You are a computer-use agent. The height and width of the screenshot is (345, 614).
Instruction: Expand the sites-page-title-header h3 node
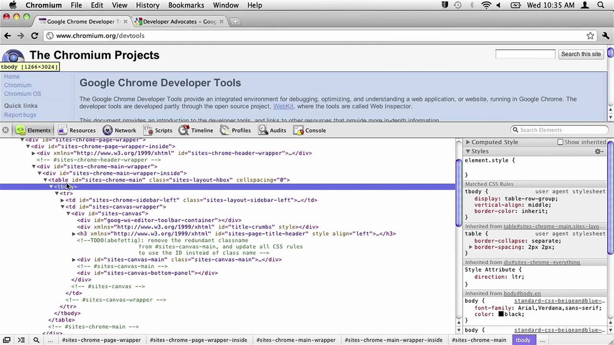tap(74, 234)
